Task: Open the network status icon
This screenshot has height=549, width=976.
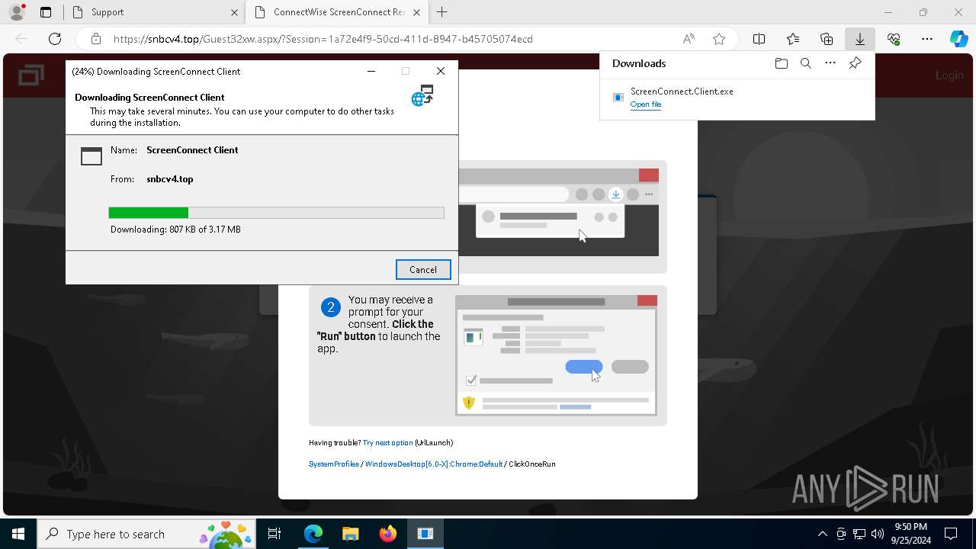Action: (859, 534)
